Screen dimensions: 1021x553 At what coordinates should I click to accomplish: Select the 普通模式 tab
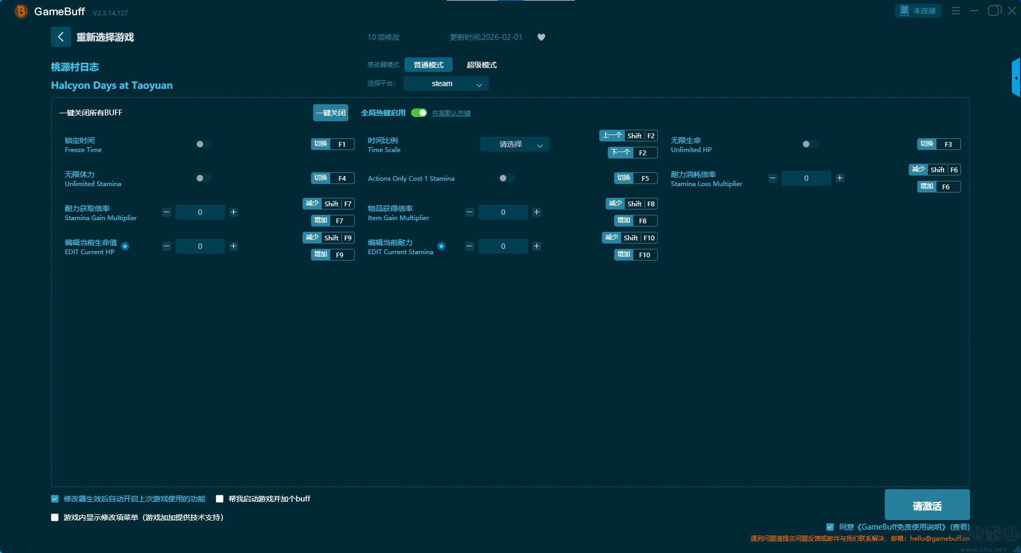[x=428, y=65]
